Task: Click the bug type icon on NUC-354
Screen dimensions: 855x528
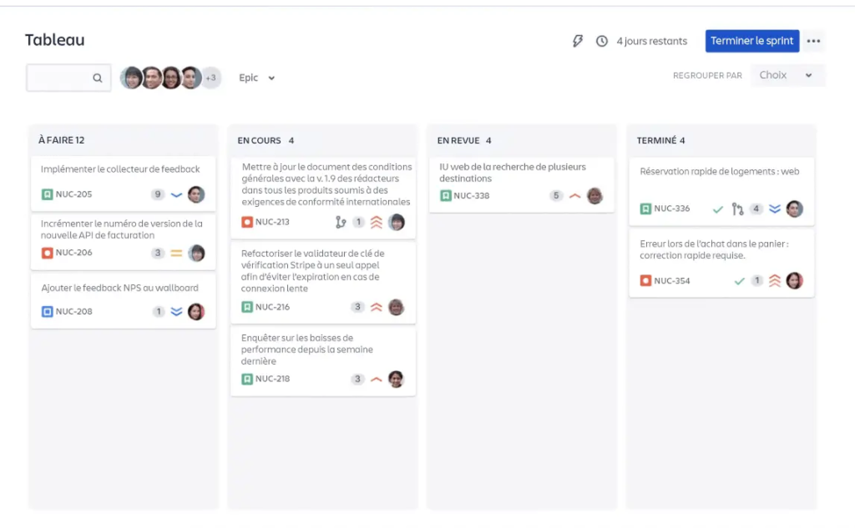Action: [x=645, y=281]
